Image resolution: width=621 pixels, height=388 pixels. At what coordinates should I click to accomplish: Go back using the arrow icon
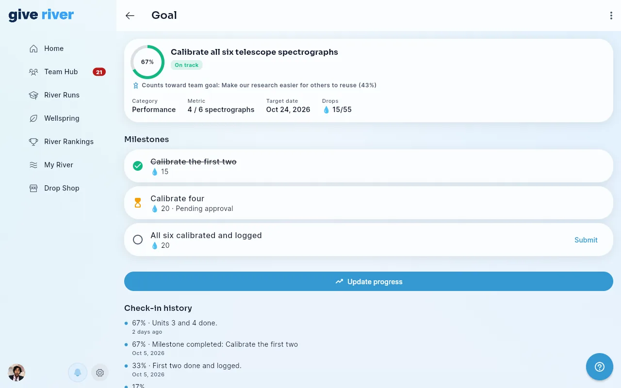click(130, 16)
